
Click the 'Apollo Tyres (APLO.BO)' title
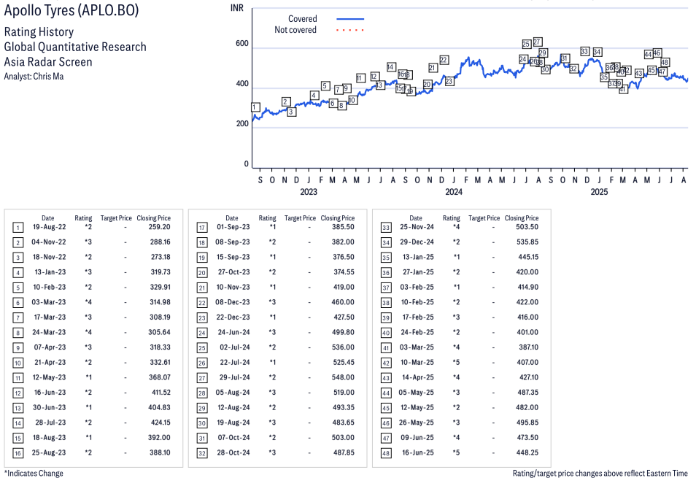(x=71, y=10)
